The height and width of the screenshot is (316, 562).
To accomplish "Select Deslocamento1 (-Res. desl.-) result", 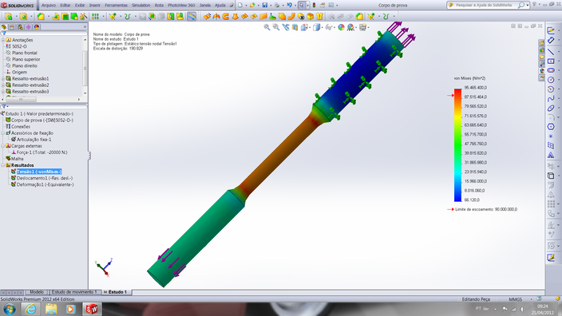I will point(45,178).
